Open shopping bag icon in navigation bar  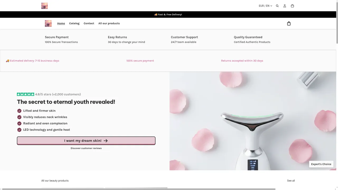point(289,23)
